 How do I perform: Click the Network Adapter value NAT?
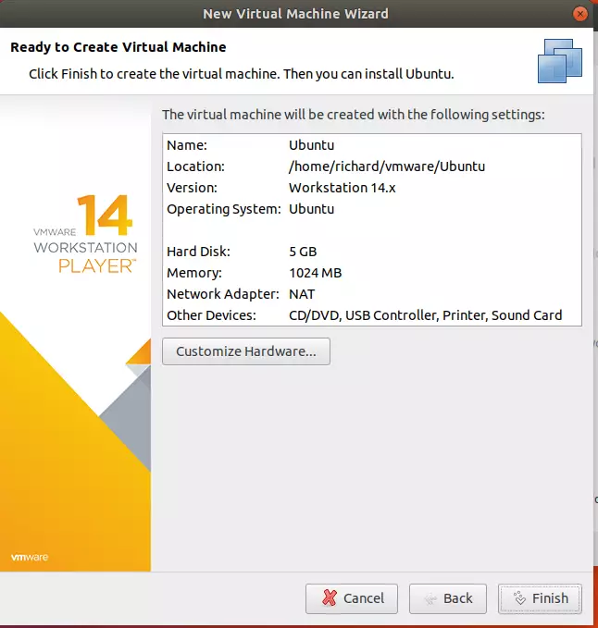click(302, 294)
